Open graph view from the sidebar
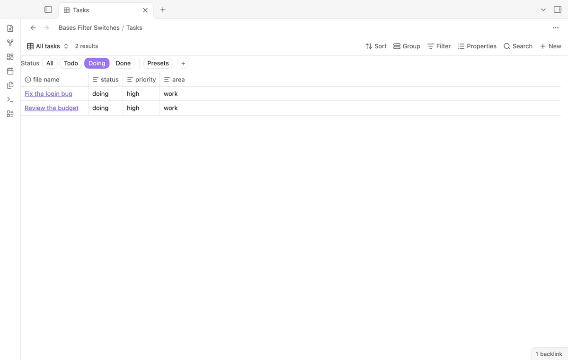568x360 pixels. pos(10,43)
